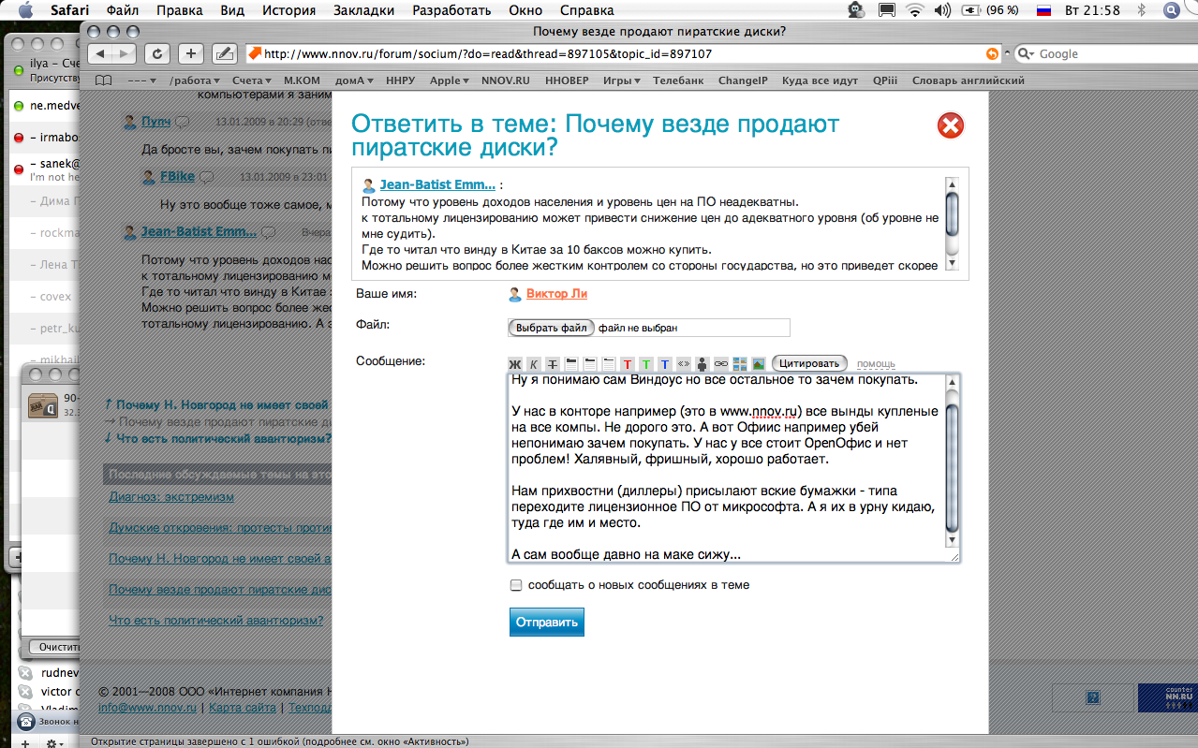Viewport: 1198px width, 748px height.
Task: Enable notifications about new messages checkbox
Action: click(x=516, y=585)
